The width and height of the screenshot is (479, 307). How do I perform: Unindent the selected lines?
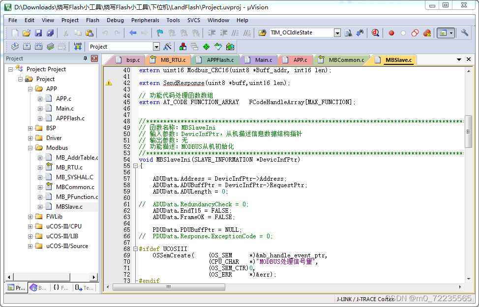point(224,32)
